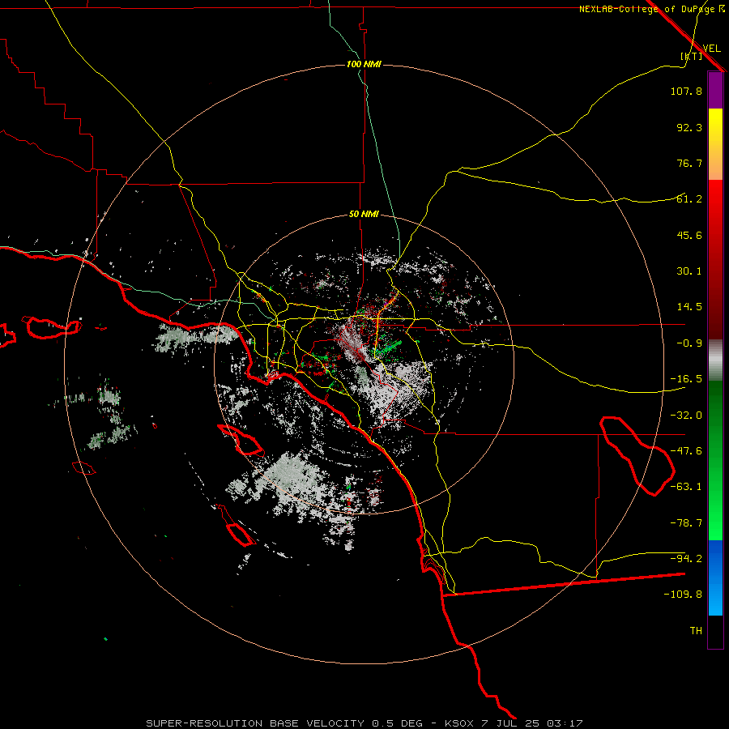Click the -109.8 scale value
Viewport: 729px width, 729px height.
point(683,595)
